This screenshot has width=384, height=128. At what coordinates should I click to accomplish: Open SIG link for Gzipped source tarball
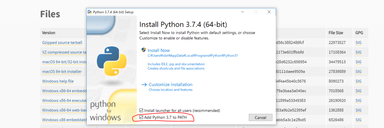point(358,42)
